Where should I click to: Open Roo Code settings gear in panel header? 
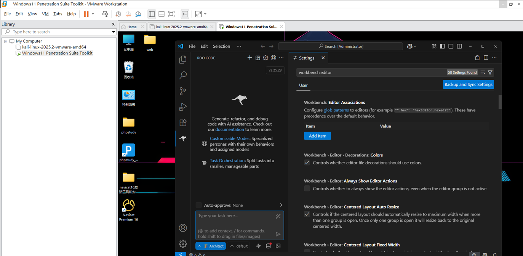265,58
